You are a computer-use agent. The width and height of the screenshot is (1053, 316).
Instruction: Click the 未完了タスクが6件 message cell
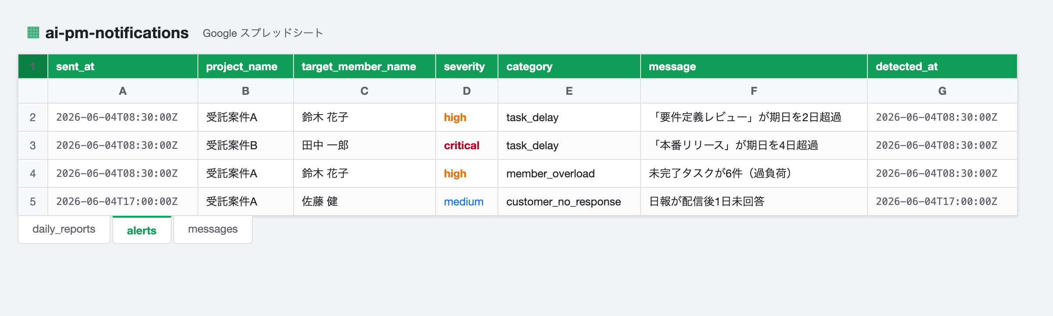(754, 173)
